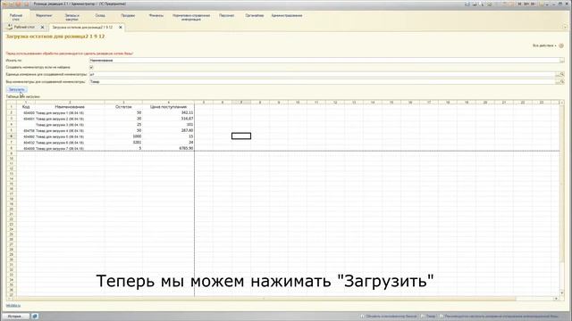Click the round help icon beside Все действия
572x321 pixels.
point(561,45)
